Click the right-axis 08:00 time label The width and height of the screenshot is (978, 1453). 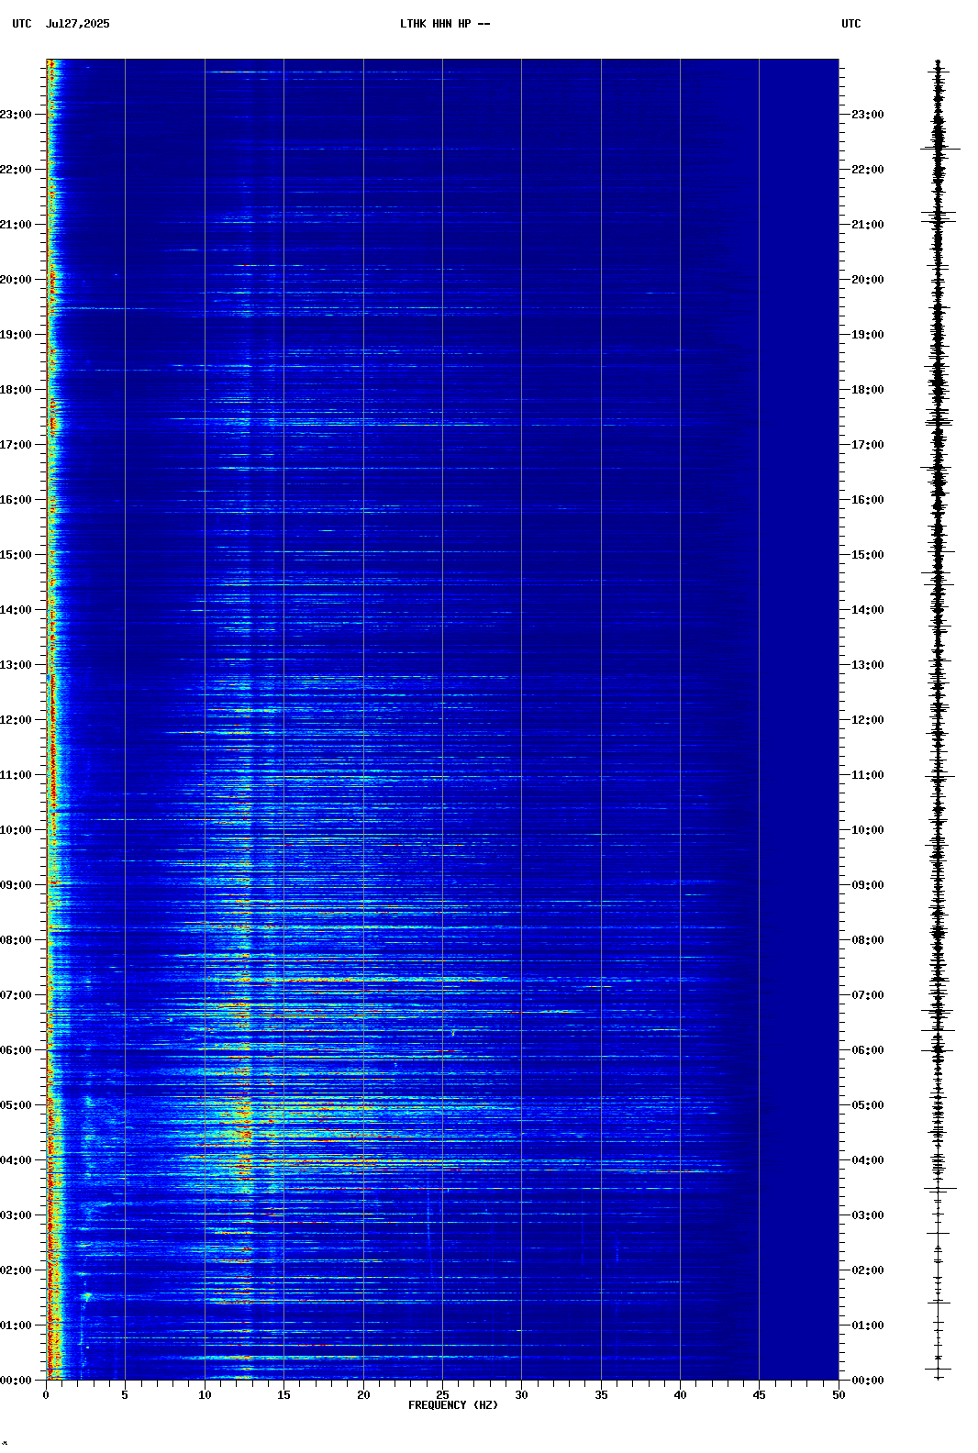(868, 940)
